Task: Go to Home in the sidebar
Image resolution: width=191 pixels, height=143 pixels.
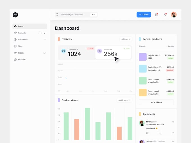Action: pyautogui.click(x=30, y=26)
